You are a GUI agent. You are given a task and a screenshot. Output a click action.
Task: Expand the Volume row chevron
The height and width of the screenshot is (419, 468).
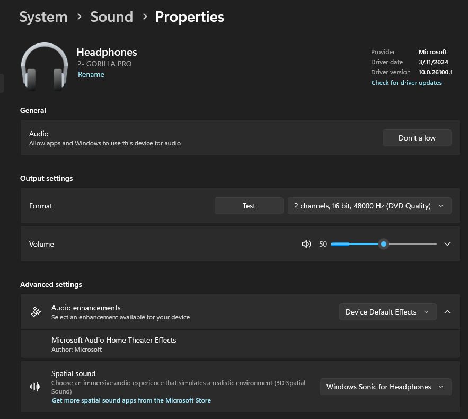[x=447, y=244]
